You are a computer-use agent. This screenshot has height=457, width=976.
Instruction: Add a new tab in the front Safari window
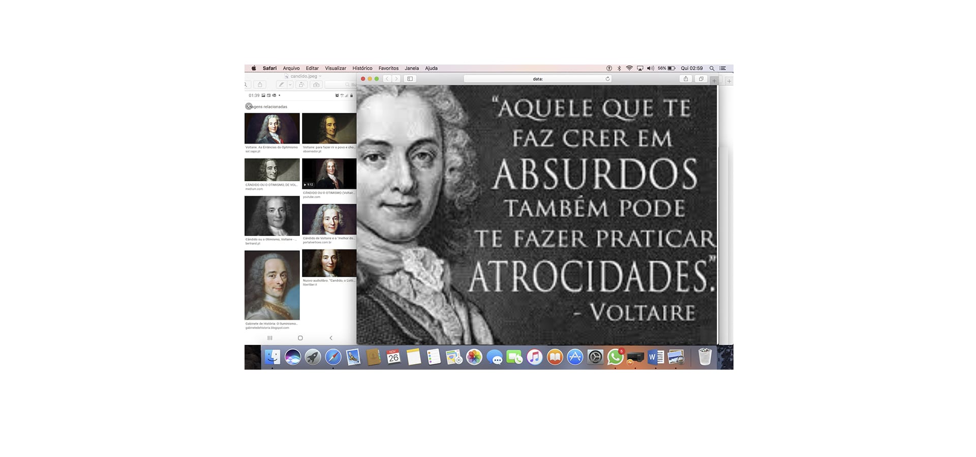click(x=714, y=81)
